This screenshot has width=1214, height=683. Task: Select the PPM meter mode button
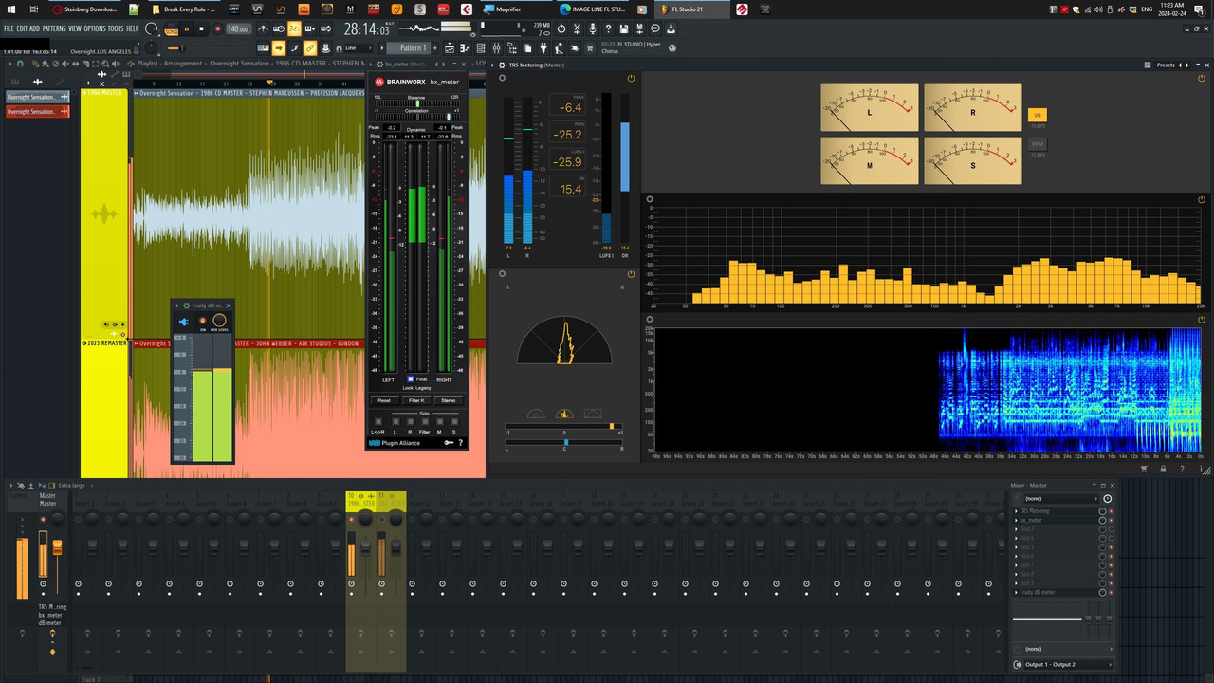(1038, 144)
